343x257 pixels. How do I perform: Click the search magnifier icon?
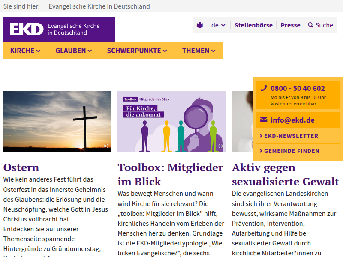click(x=311, y=25)
